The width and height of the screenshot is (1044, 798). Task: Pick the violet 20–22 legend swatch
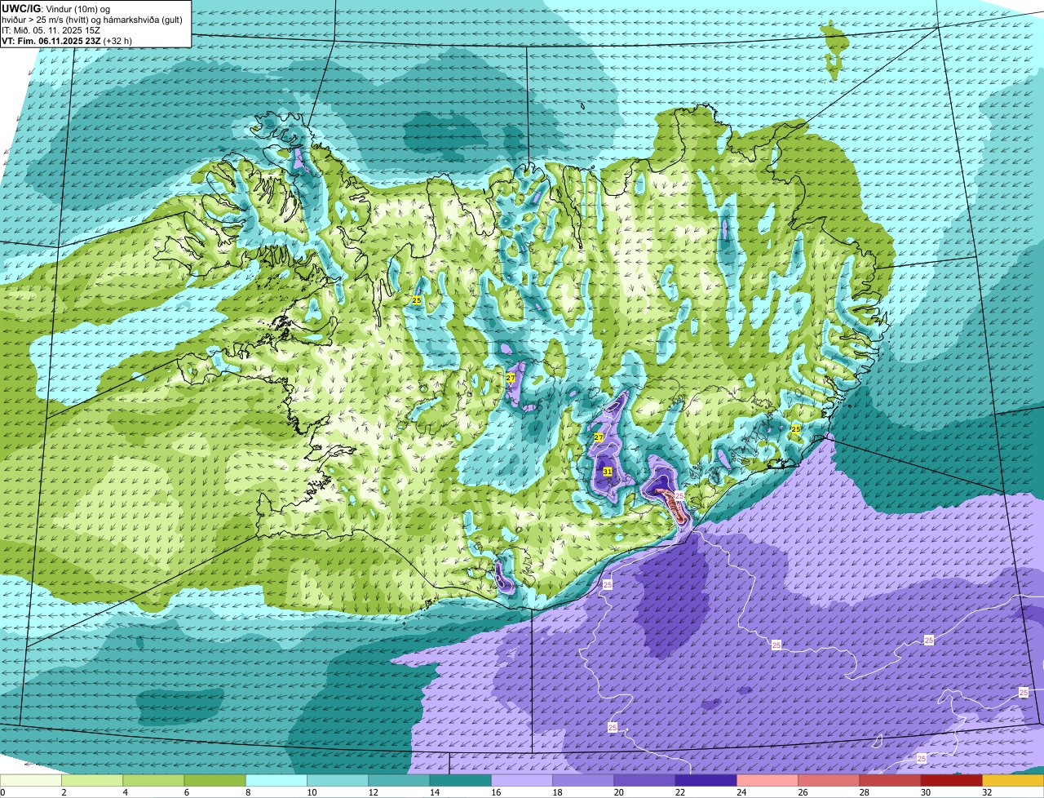coord(644,781)
